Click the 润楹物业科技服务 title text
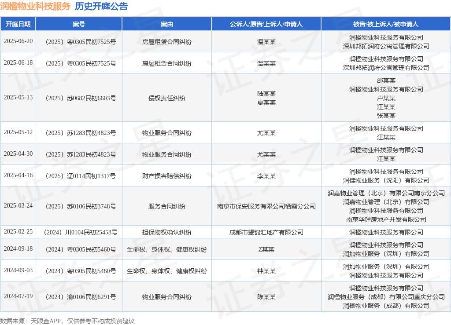The width and height of the screenshot is (451, 325). pyautogui.click(x=35, y=6)
